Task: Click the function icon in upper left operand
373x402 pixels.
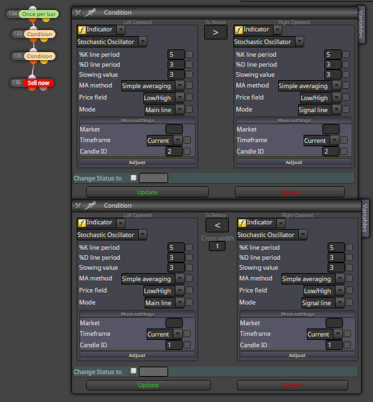Action: coord(81,30)
